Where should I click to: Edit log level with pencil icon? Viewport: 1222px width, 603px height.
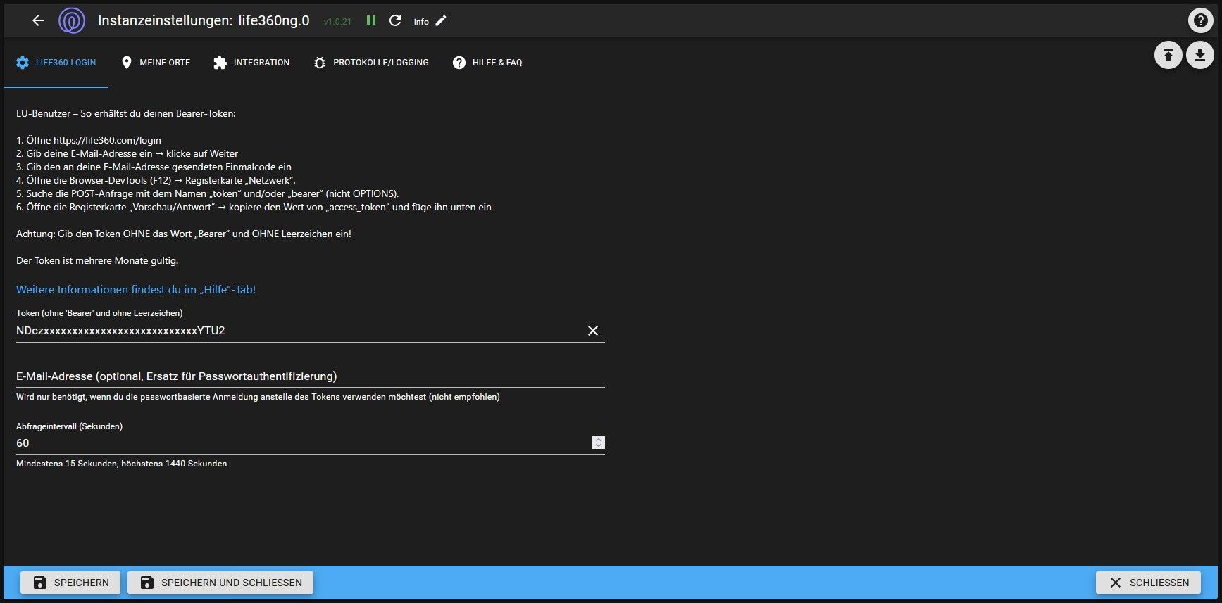coord(441,20)
